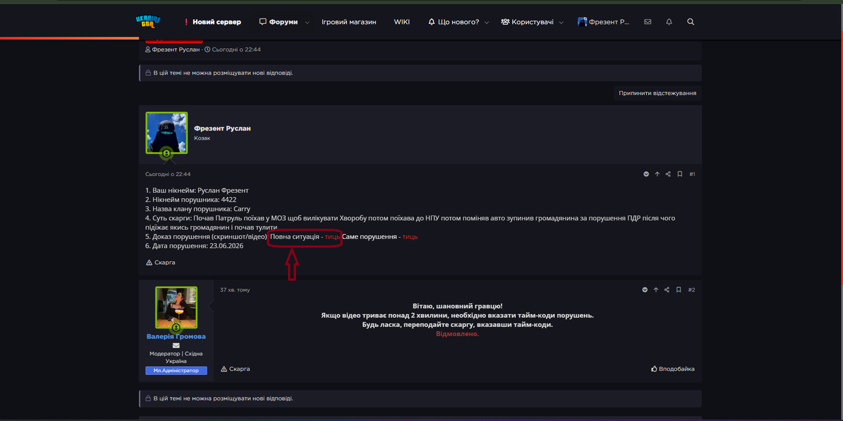Click the envelope under Валерія Громова's name

176,345
